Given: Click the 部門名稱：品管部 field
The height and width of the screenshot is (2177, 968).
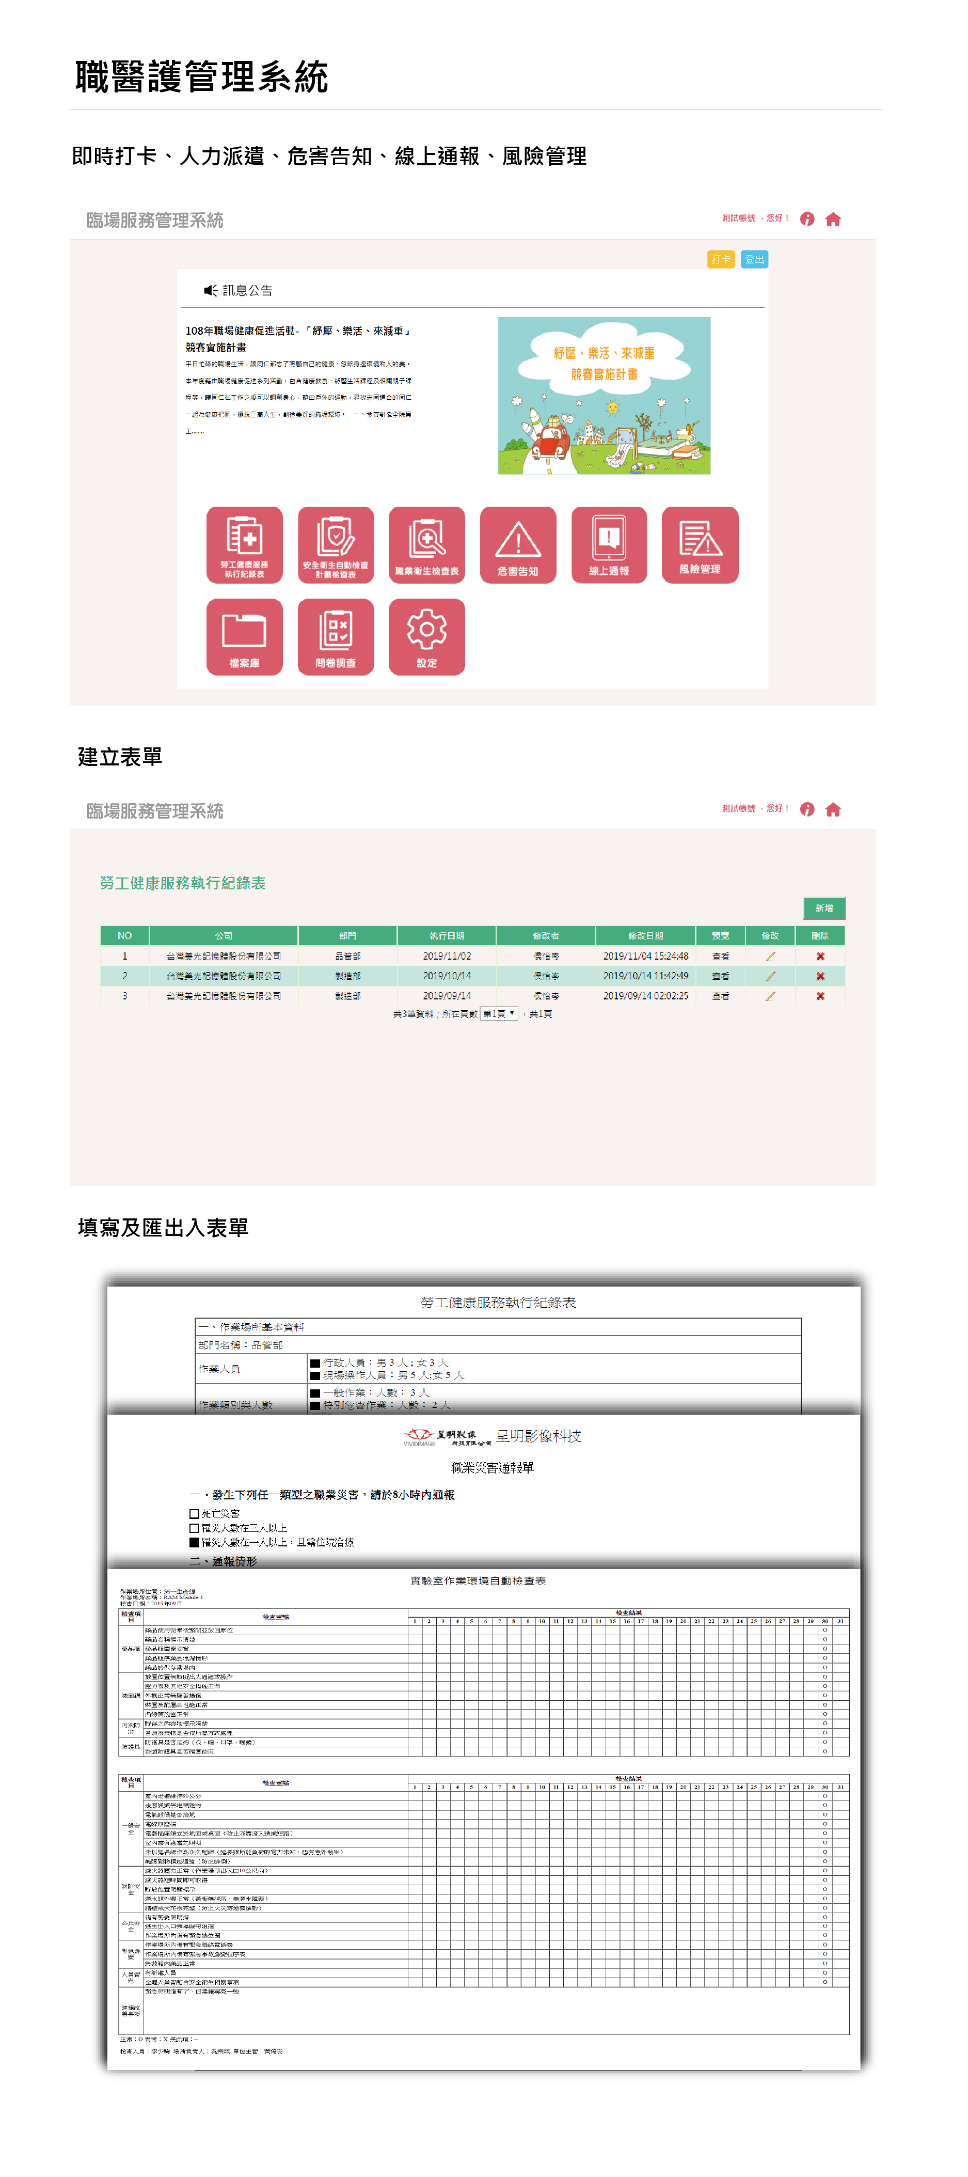Looking at the screenshot, I should 498,1345.
